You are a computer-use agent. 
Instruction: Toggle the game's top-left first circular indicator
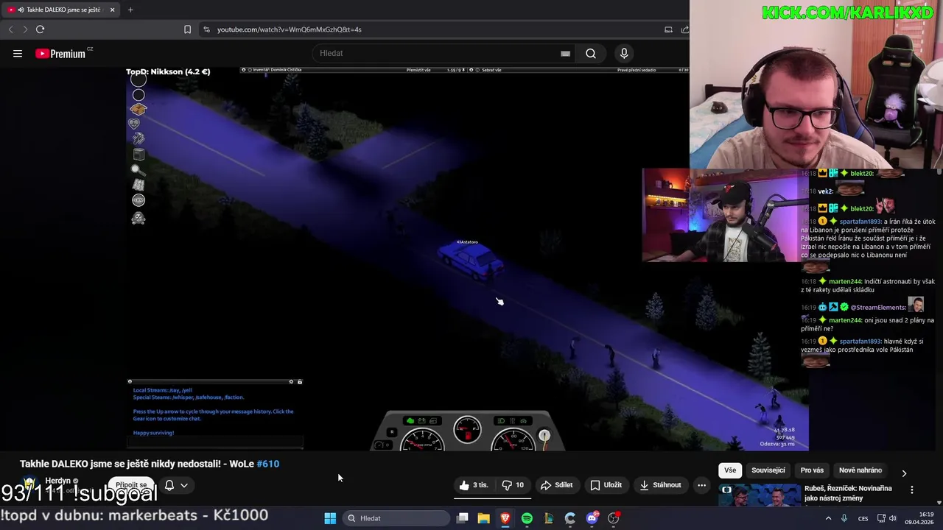(x=139, y=80)
